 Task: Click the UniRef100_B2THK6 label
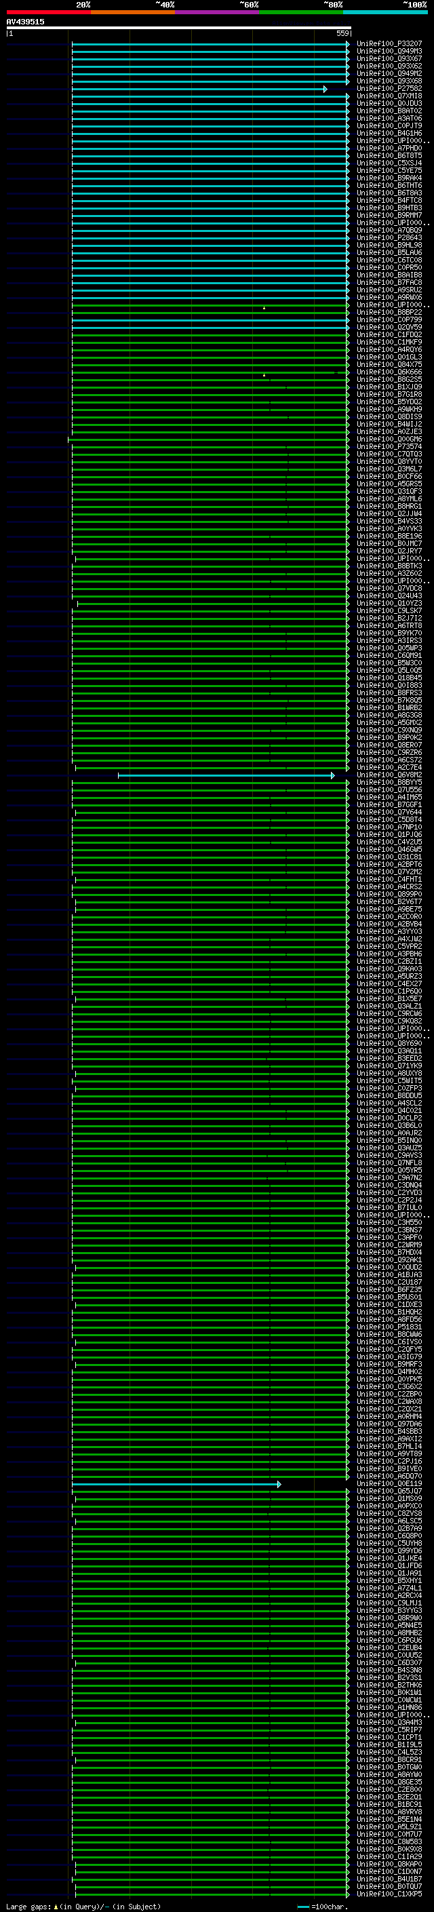point(389,1685)
